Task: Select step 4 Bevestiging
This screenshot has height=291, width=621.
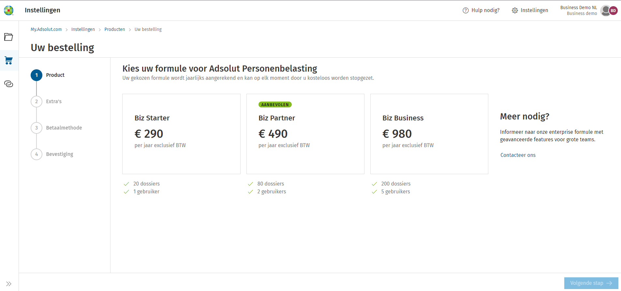Action: pyautogui.click(x=37, y=154)
